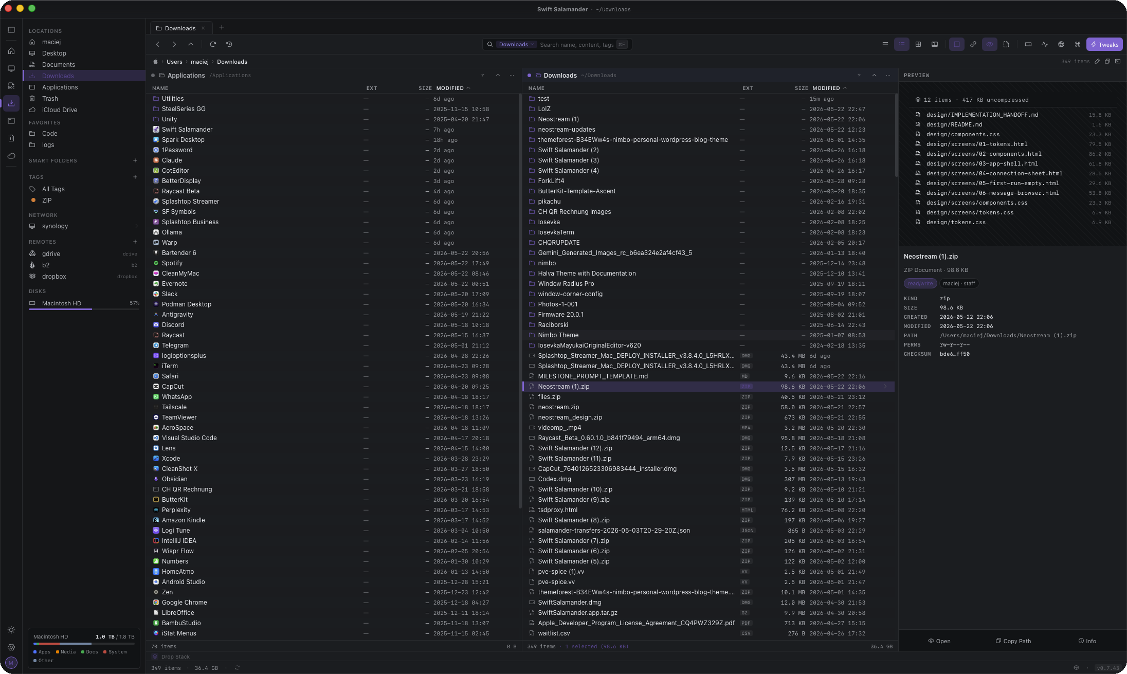The width and height of the screenshot is (1127, 674).
Task: Jump to maciej in the breadcrumb
Action: tap(199, 62)
